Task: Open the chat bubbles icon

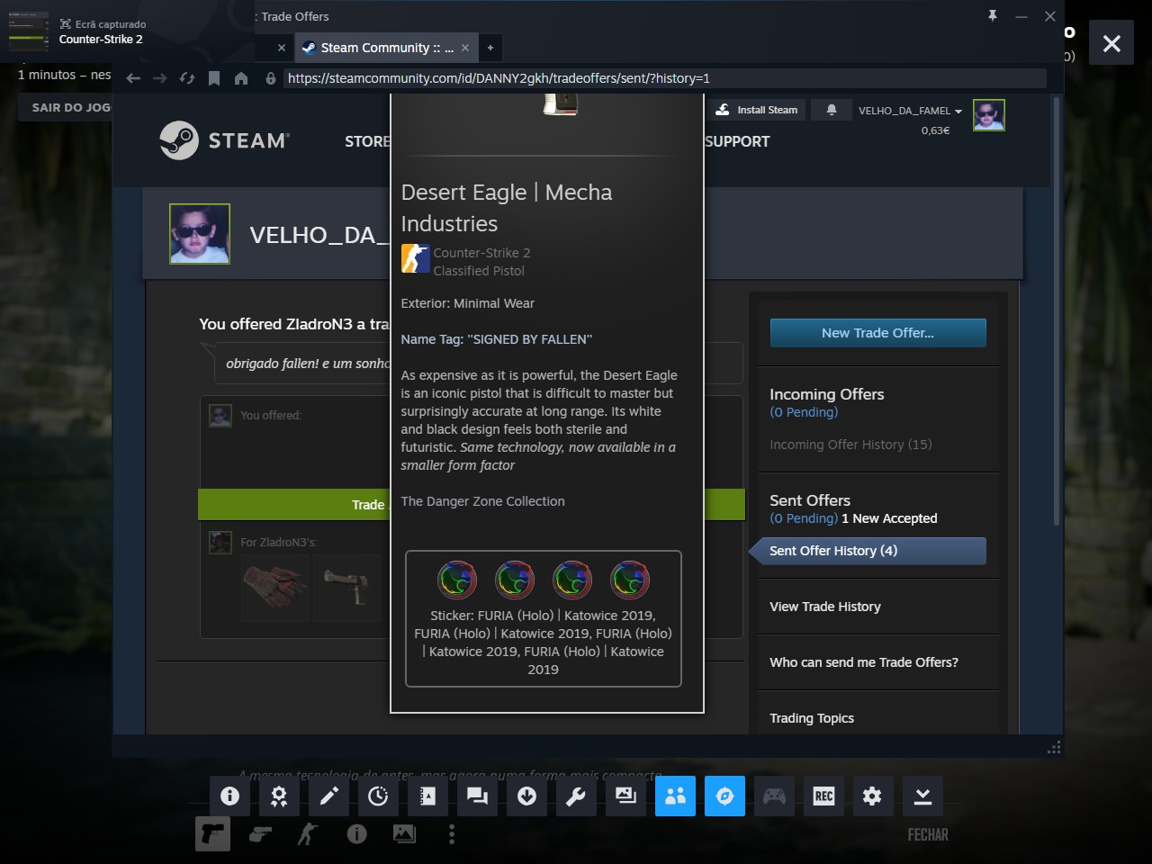Action: pos(477,796)
